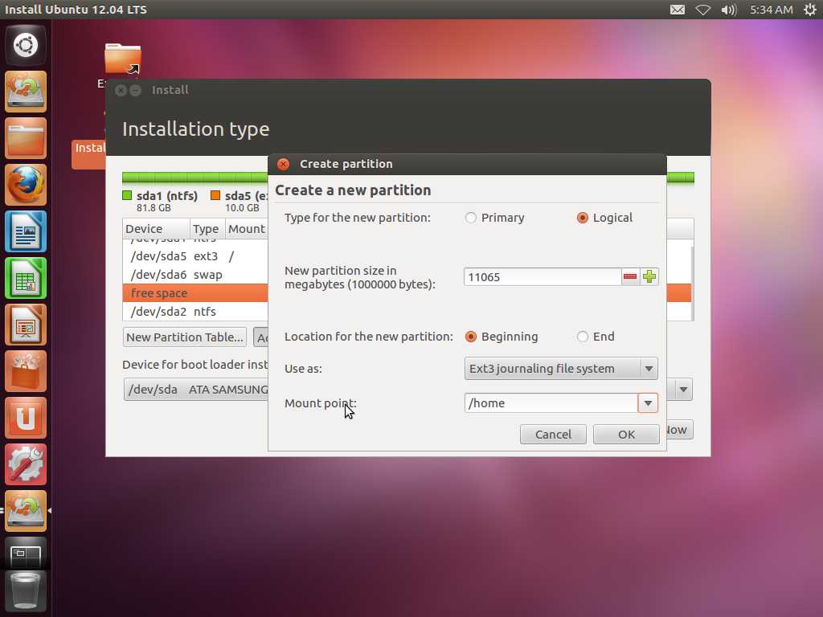Confirm partition creation with OK
Screen dimensions: 823x617
click(x=626, y=435)
